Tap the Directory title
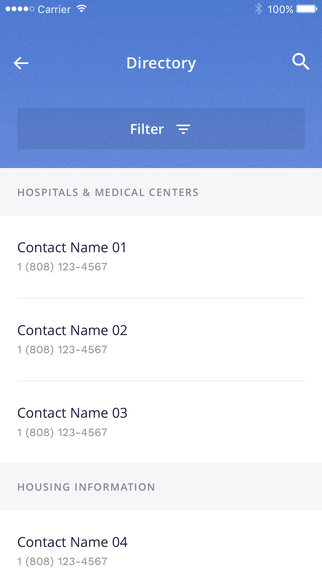The width and height of the screenshot is (322, 572). [161, 63]
